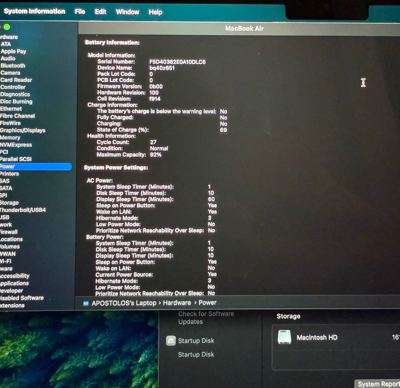Click System Report button in the settings window
This screenshot has height=388, width=400.
(x=378, y=384)
